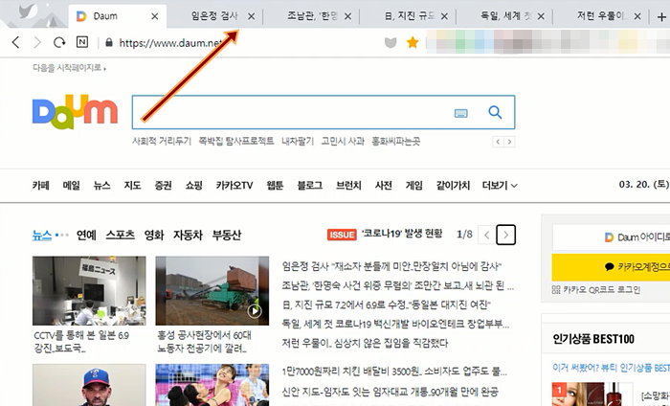Open 카카오 QR코드 로그인 link

[x=596, y=290]
